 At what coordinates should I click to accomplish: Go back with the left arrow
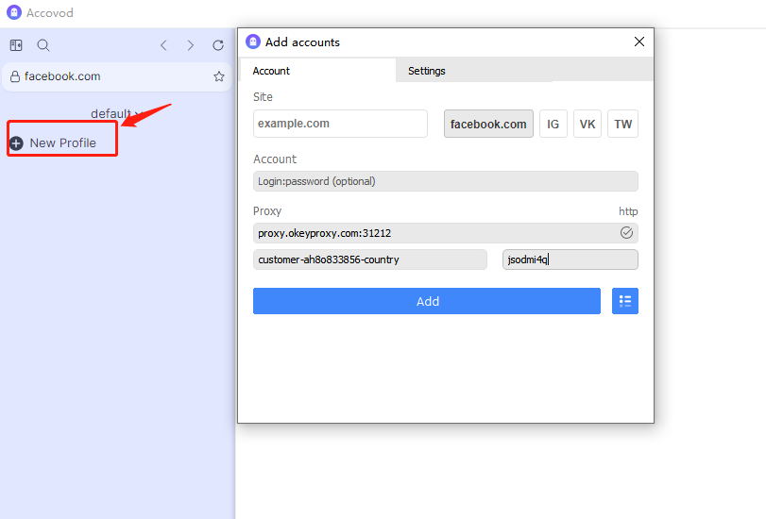click(163, 45)
